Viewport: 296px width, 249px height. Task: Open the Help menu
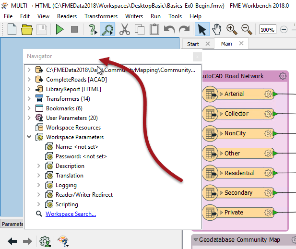point(195,16)
